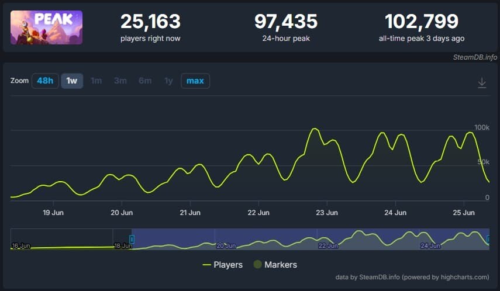Click the 1y zoom option

coord(168,81)
